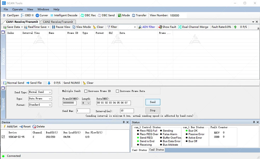Click Send File in transmit toolbar
Image resolution: width=260 pixels, height=159 pixels.
34,83
